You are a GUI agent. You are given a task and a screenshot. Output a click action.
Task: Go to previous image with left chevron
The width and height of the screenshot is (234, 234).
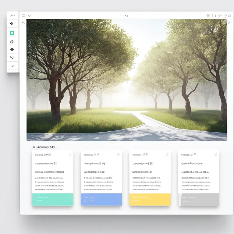point(23,22)
